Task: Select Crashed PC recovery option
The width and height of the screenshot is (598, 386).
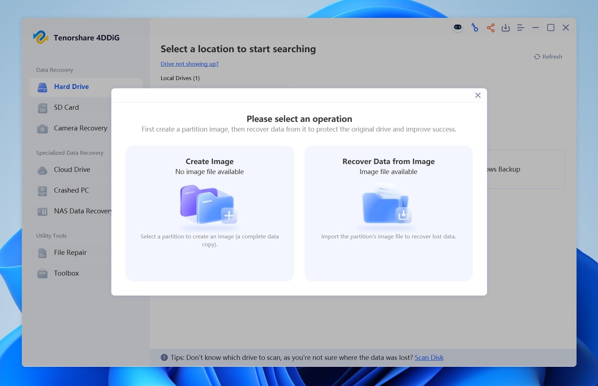Action: [x=71, y=190]
